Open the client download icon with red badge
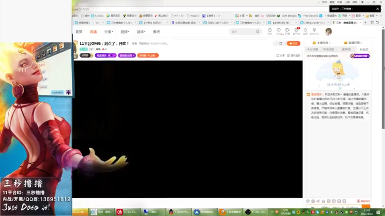Image resolution: width=385 pixels, height=216 pixels. 296,31
